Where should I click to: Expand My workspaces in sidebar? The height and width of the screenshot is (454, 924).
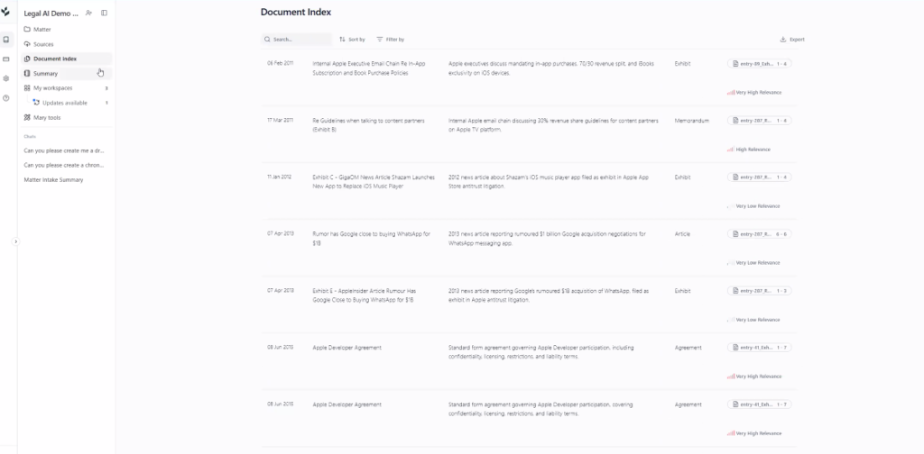point(66,88)
